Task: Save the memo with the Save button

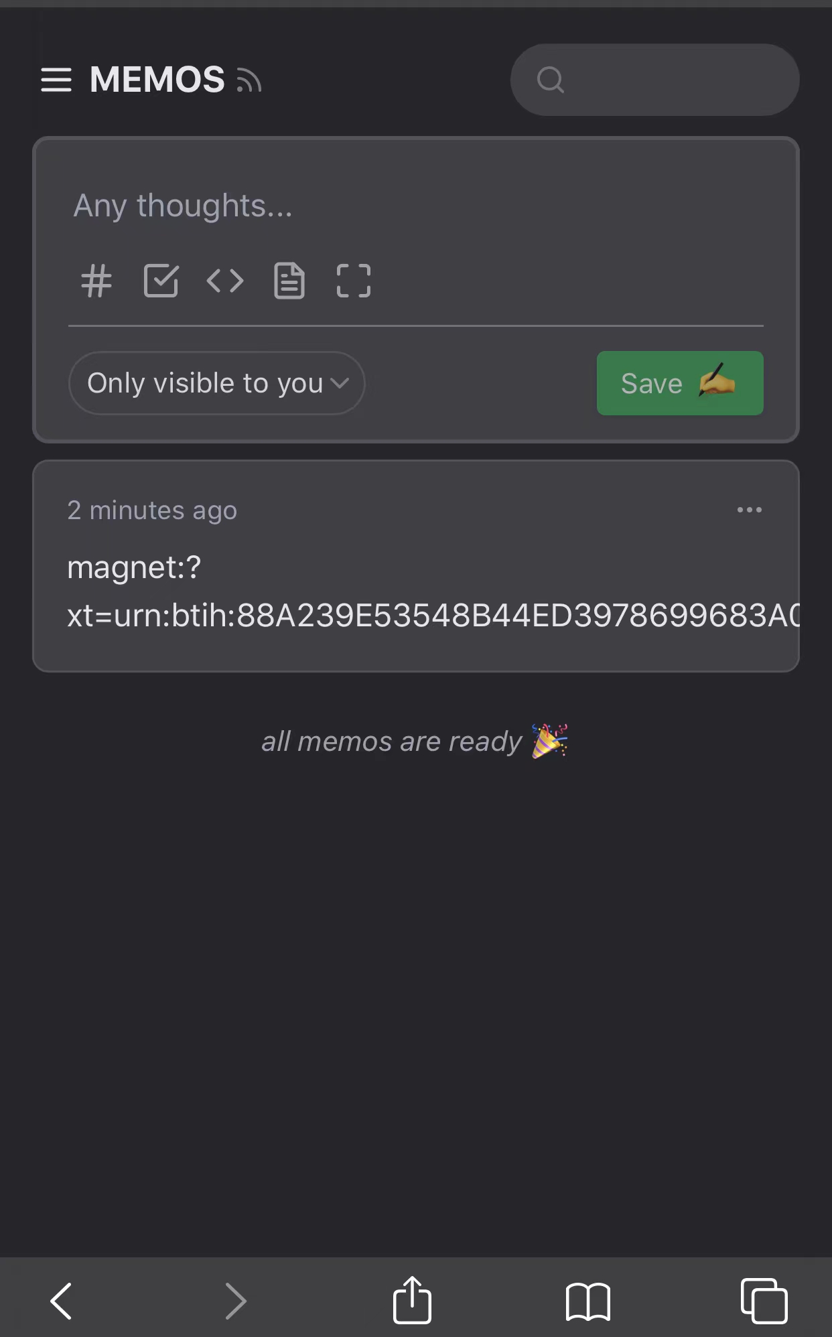Action: coord(680,383)
